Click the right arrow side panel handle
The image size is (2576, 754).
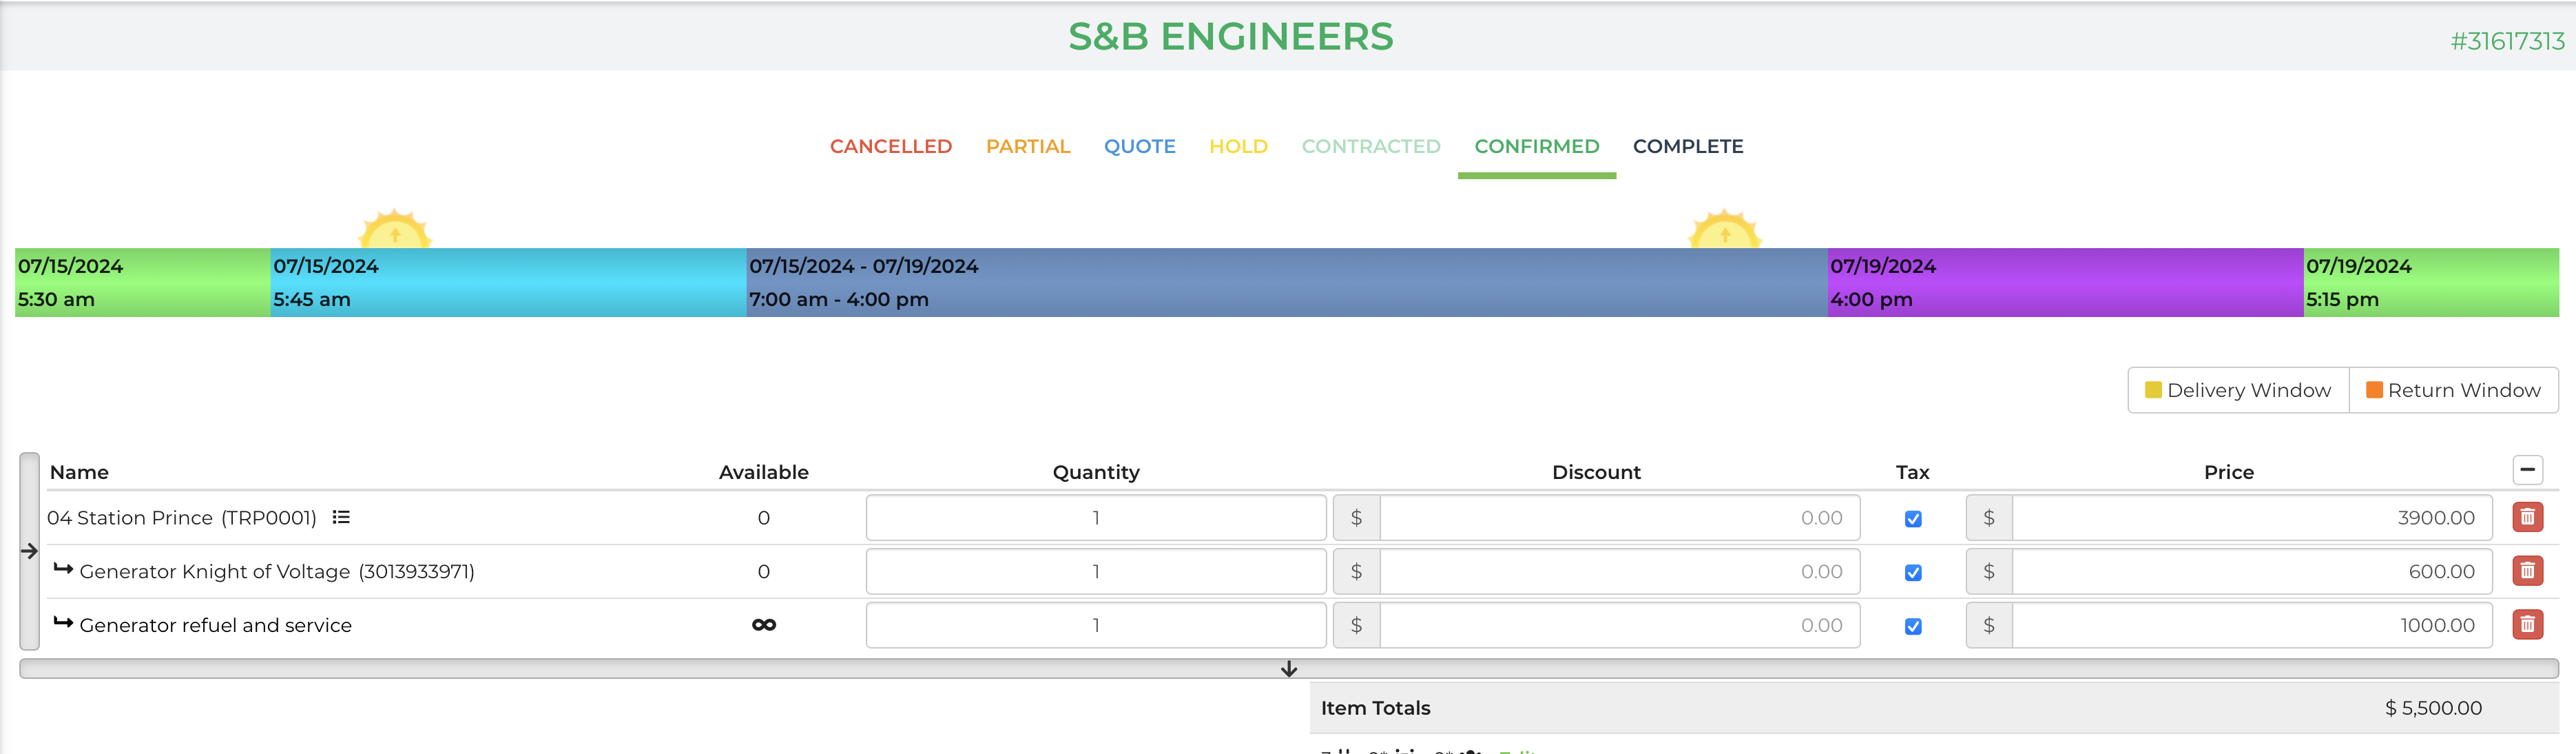(29, 551)
